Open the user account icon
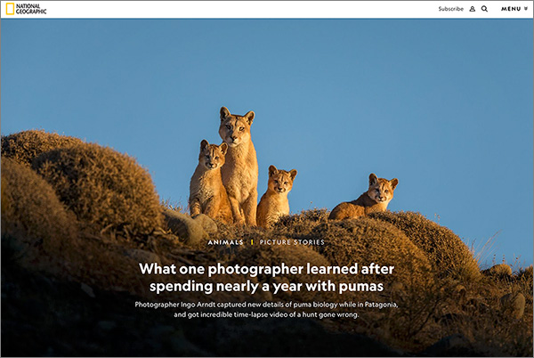534x358 pixels. pyautogui.click(x=472, y=9)
